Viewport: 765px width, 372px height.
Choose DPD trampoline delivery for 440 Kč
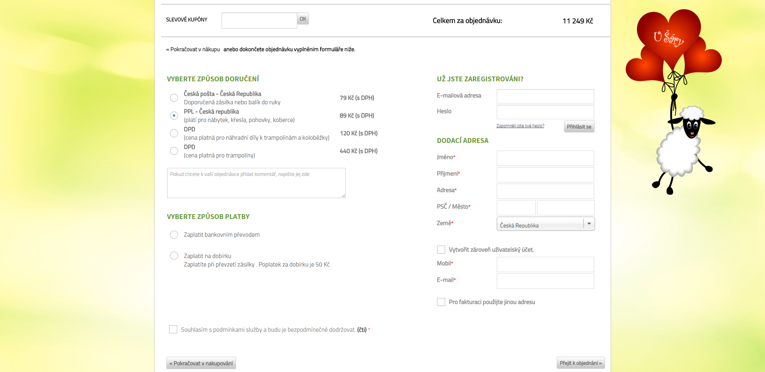[x=174, y=151]
